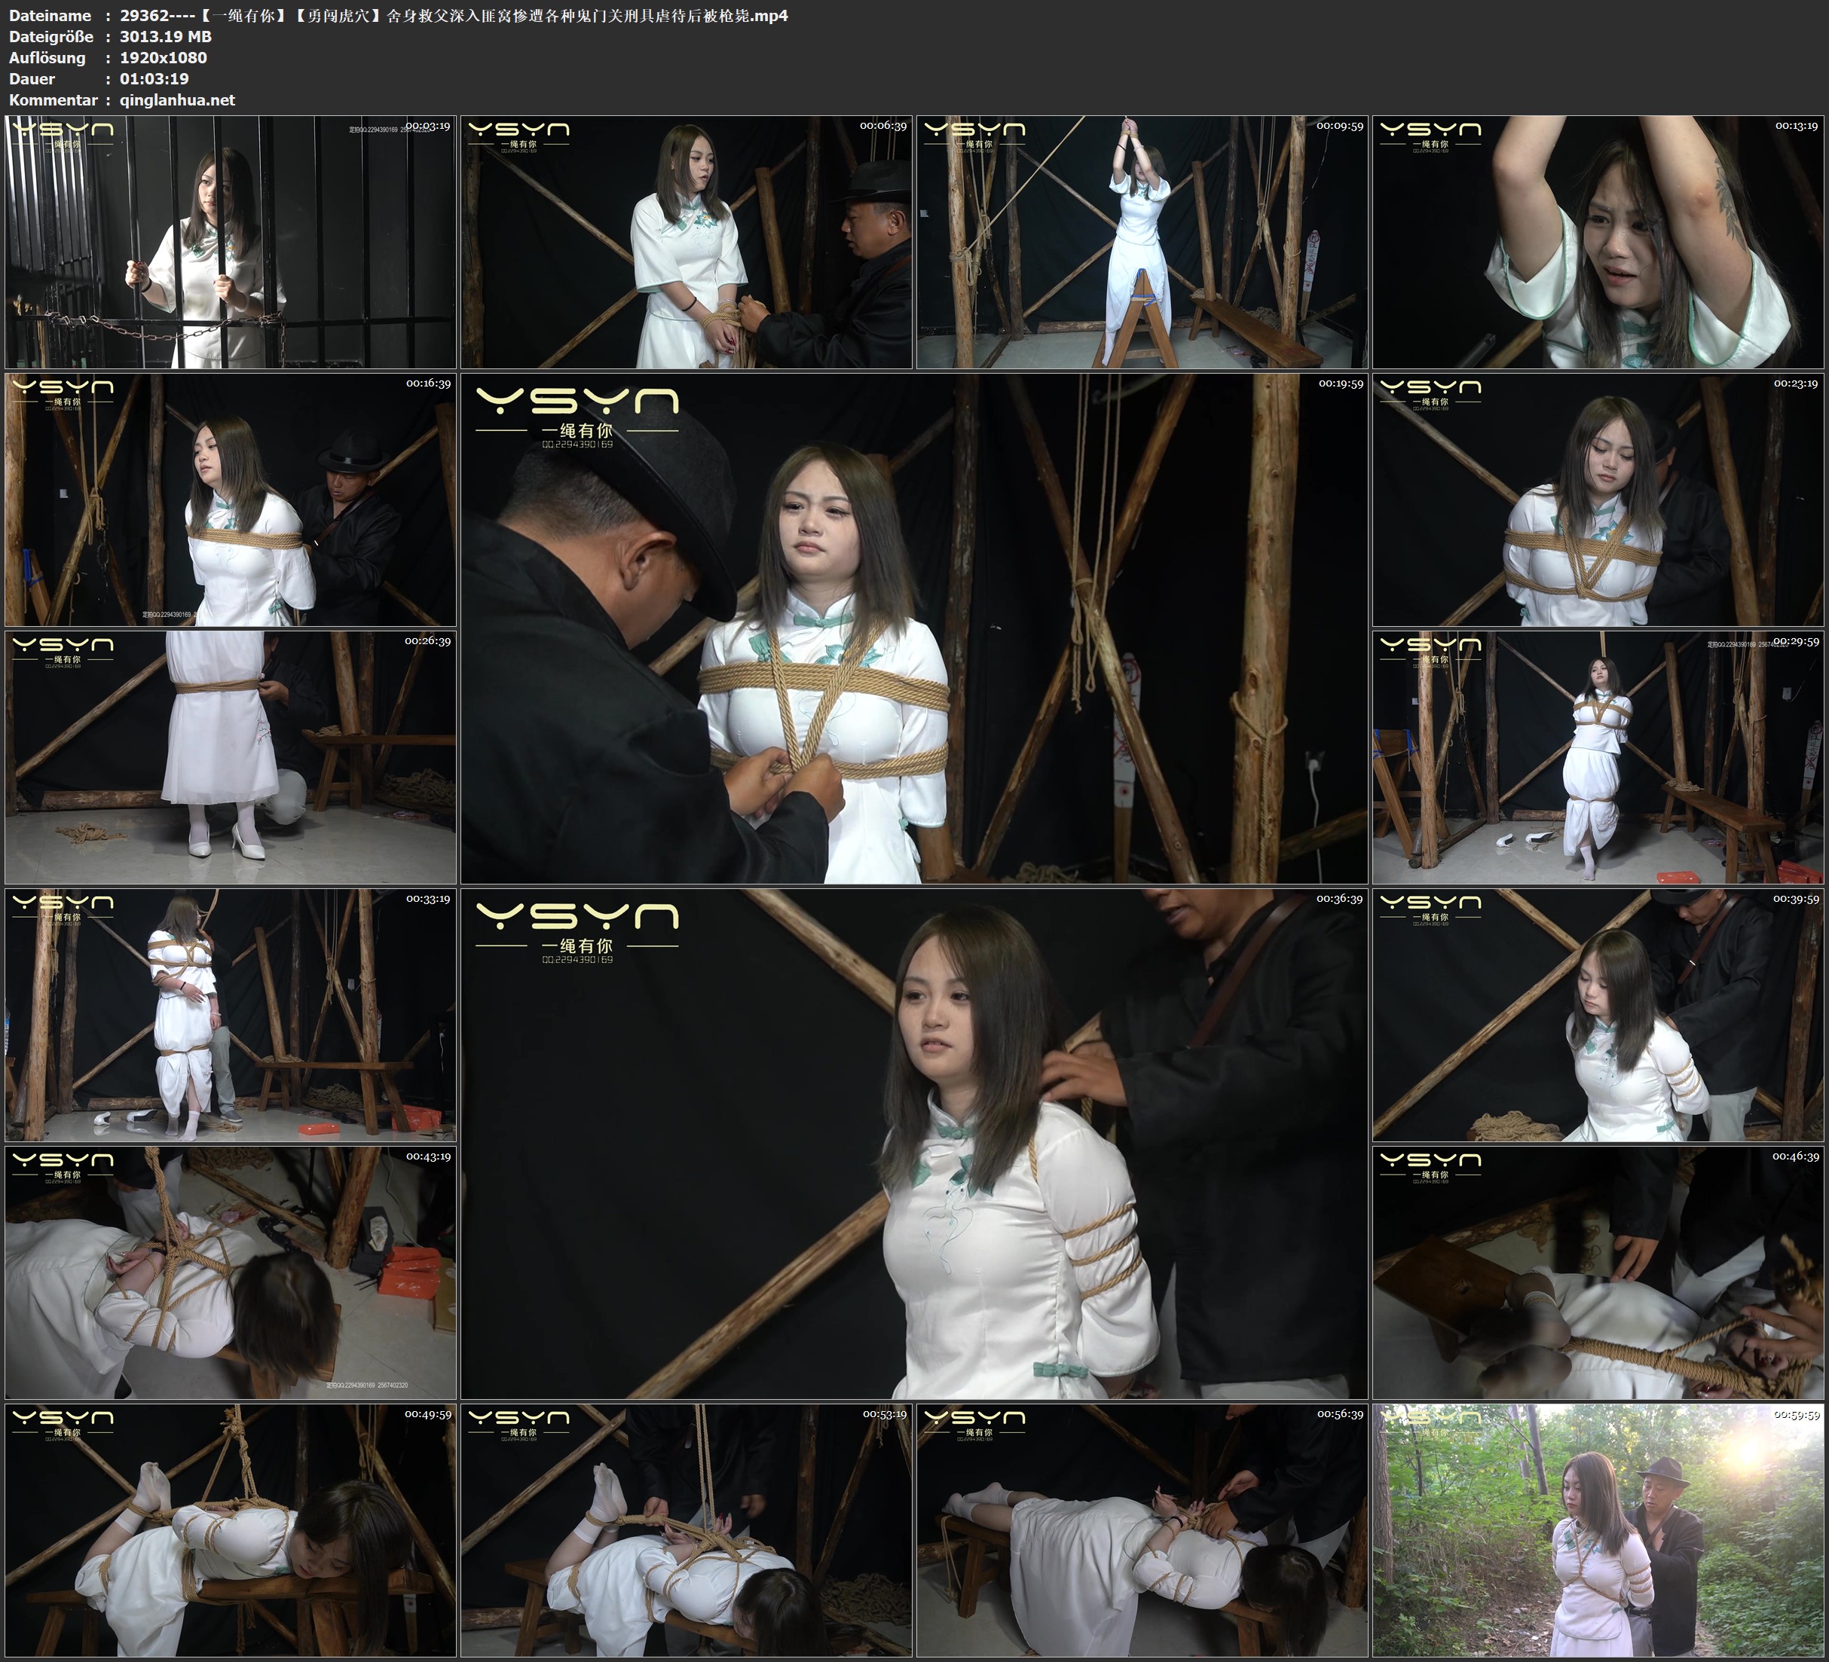Open the frame marked 00:06:39
Screen dimensions: 1829x1662
point(686,241)
